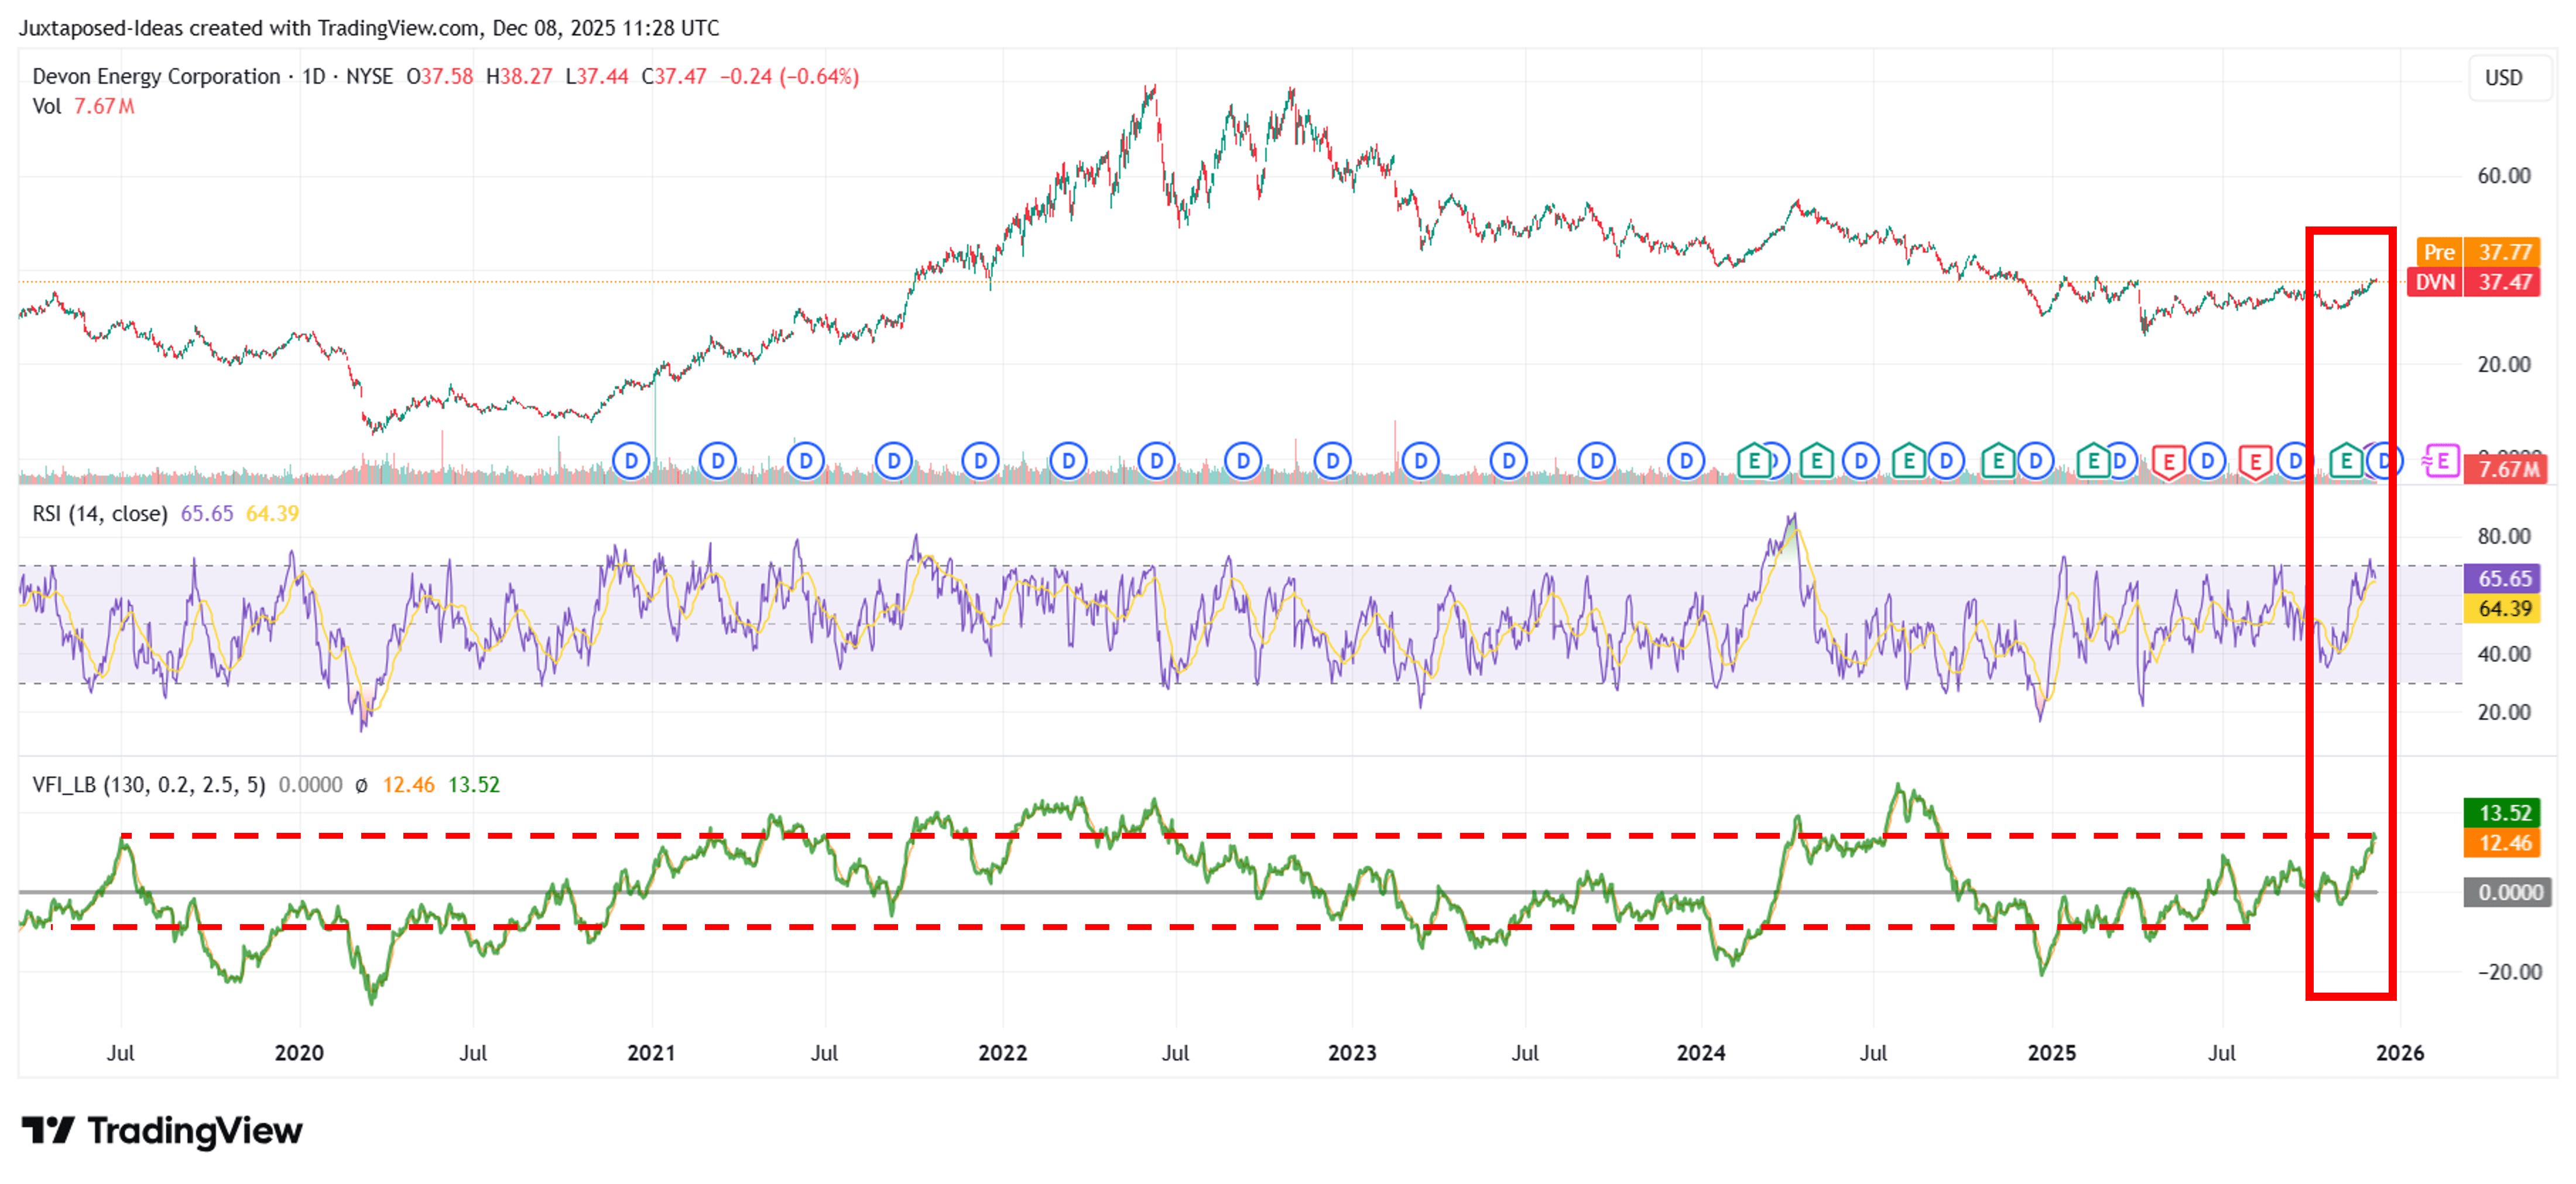Image resolution: width=2576 pixels, height=1184 pixels.
Task: Click the NYSE exchange label in the title
Action: point(371,76)
